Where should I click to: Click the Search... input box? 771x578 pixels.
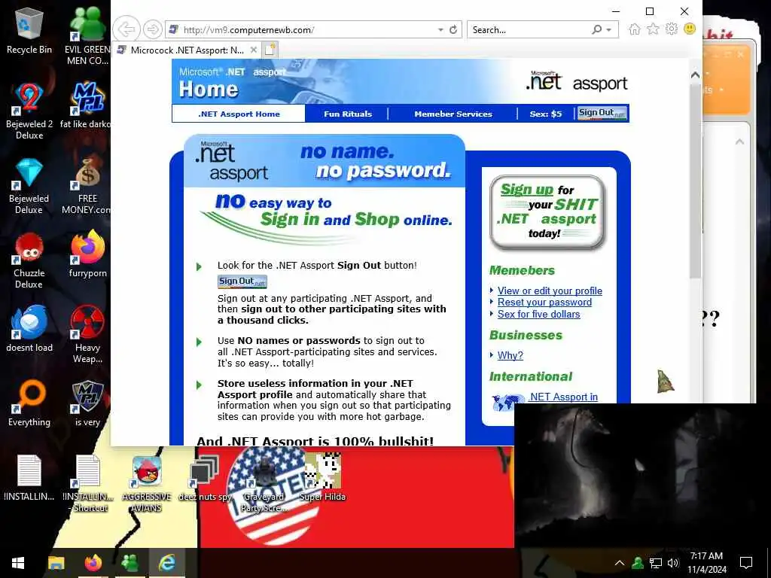coord(529,29)
